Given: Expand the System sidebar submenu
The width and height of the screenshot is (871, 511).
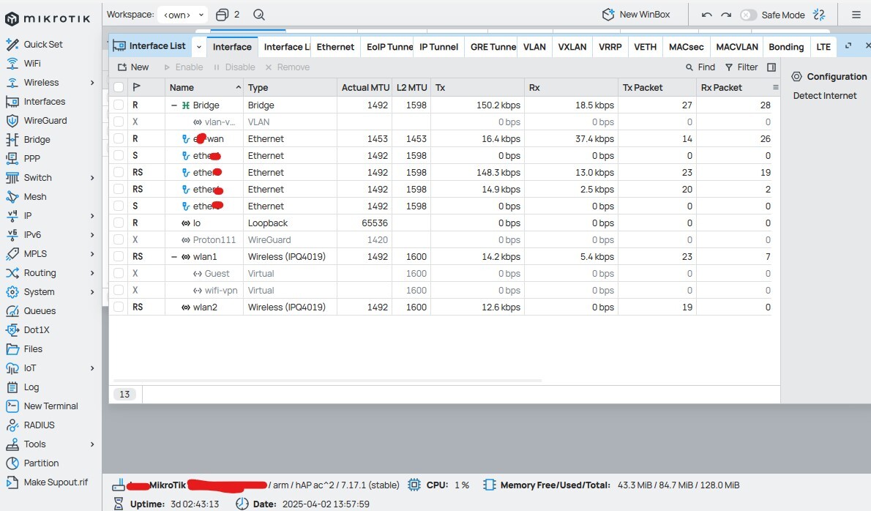Looking at the screenshot, I should pos(92,292).
